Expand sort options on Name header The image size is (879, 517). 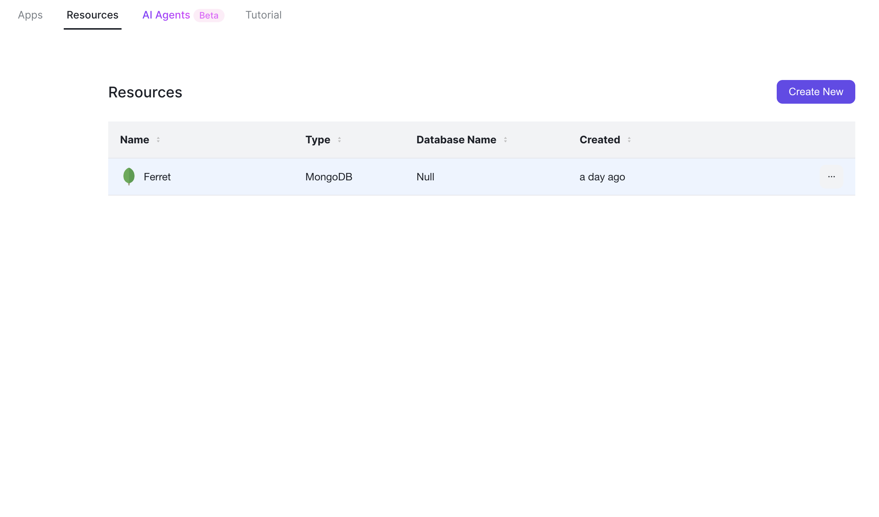coord(159,140)
